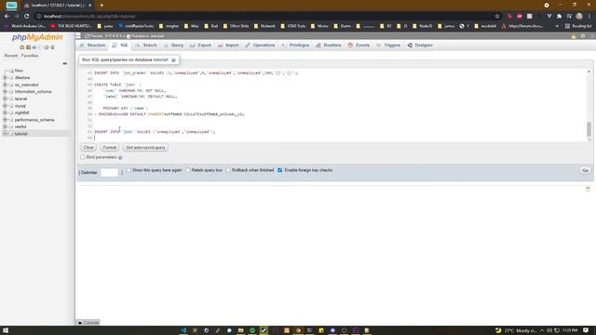The height and width of the screenshot is (335, 596).
Task: Switch to the Search tab
Action: pyautogui.click(x=146, y=46)
